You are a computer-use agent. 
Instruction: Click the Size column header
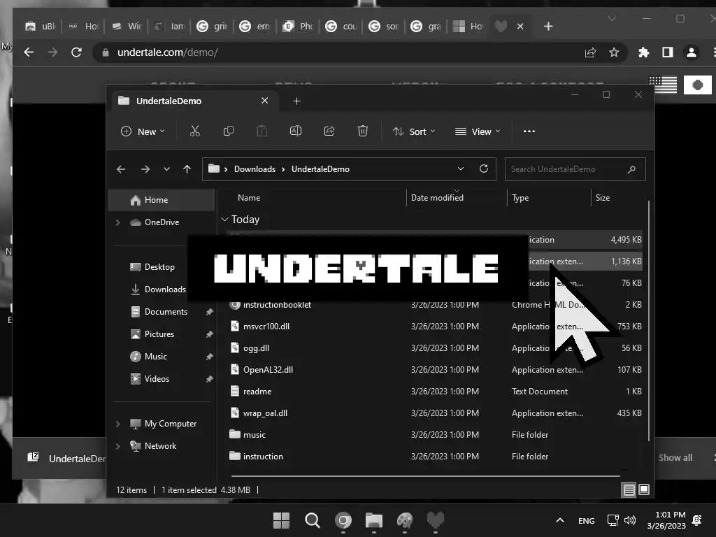[x=602, y=198]
